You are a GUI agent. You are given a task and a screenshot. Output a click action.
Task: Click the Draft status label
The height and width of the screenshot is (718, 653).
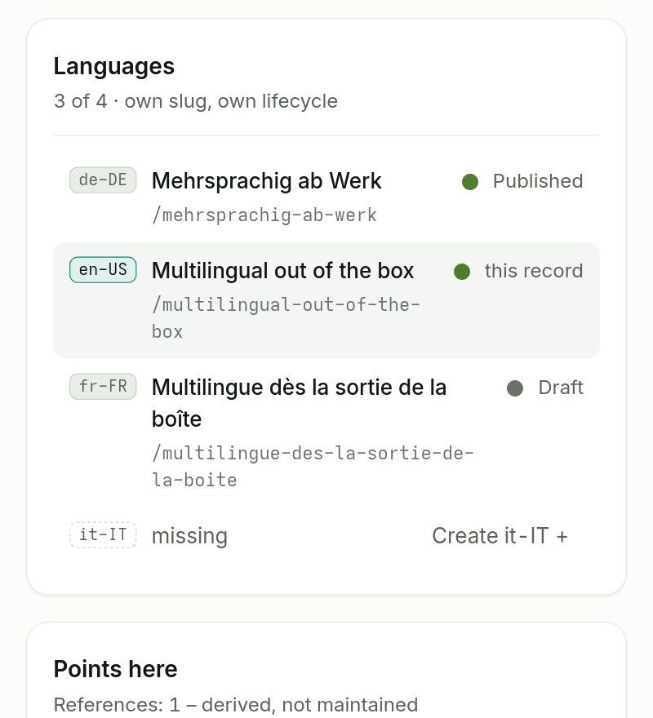(561, 388)
